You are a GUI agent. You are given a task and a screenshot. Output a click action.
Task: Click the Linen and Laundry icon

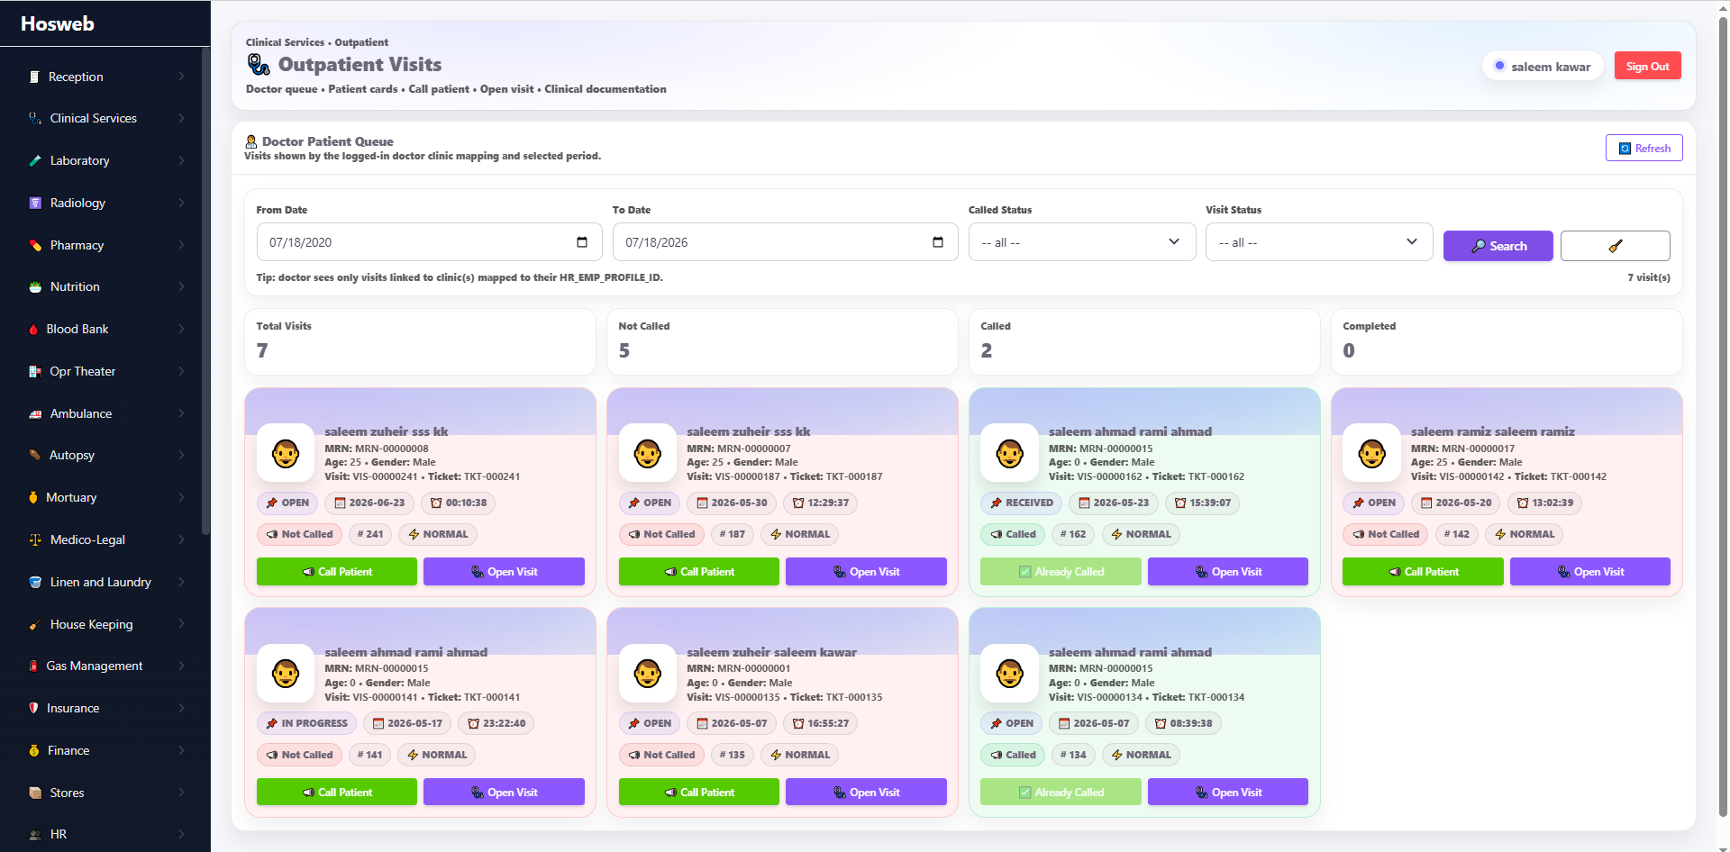tap(35, 582)
